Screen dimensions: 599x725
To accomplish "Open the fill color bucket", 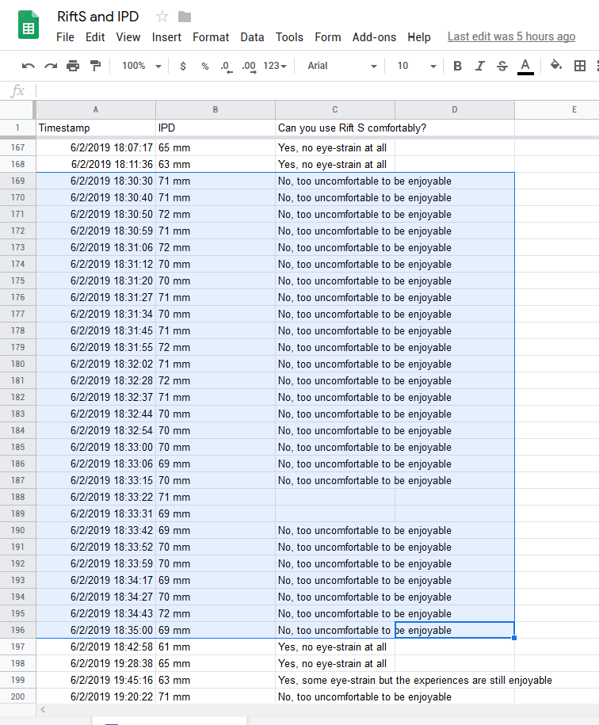I will point(556,65).
